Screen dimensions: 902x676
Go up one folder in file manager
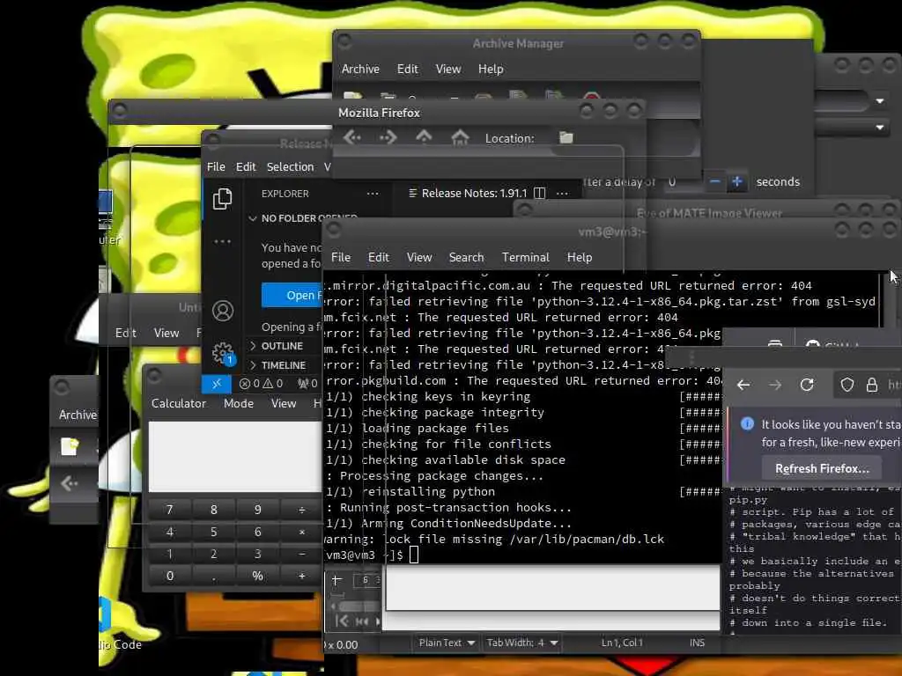(x=424, y=136)
